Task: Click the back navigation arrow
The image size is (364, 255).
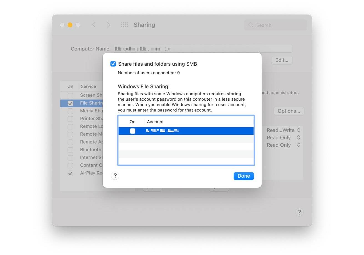Action: pyautogui.click(x=94, y=25)
